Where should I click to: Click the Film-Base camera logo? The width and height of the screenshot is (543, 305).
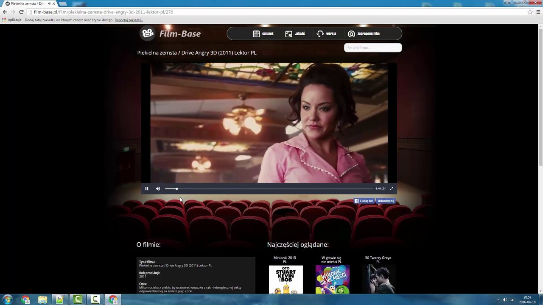tap(148, 33)
